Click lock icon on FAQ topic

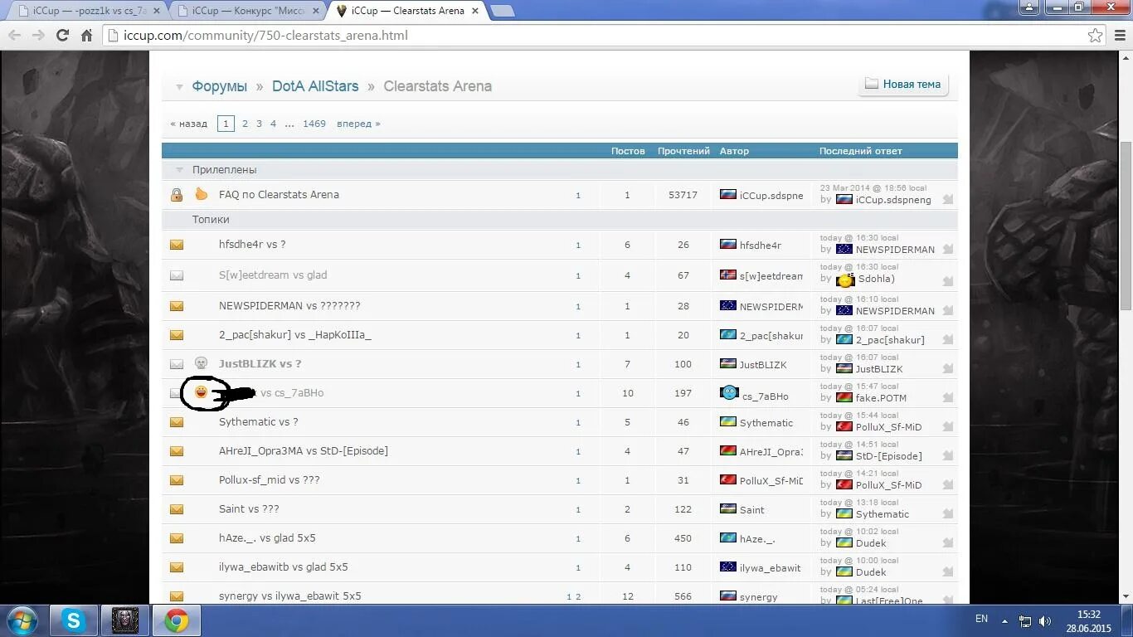tap(177, 195)
